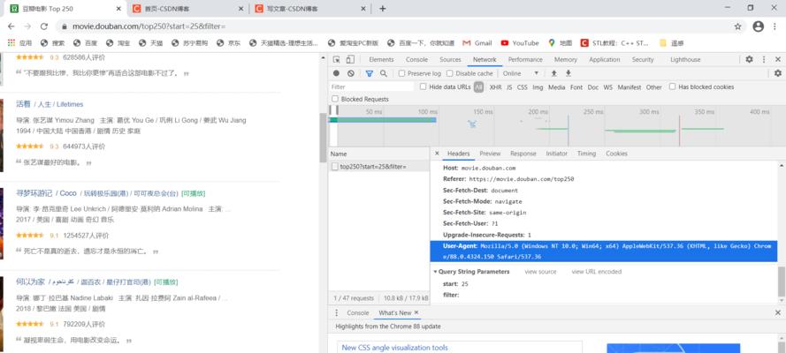Click the export HAR download arrow

coord(569,73)
